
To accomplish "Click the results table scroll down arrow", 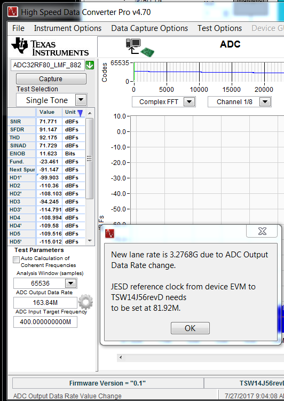I will pos(90,240).
